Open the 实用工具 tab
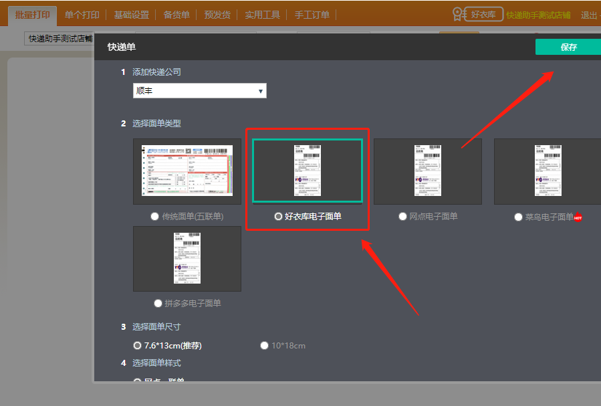Viewport: 601px width, 406px height. point(263,15)
